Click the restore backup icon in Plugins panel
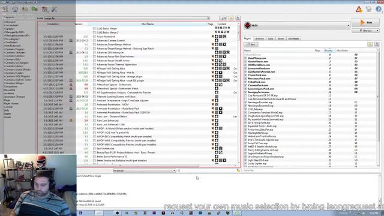Screen dimensions: 384x216 coord(370,44)
